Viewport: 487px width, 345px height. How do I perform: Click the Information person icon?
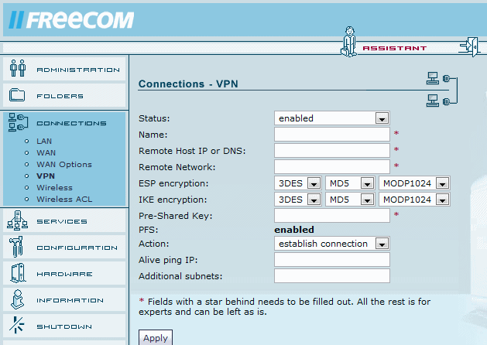[x=18, y=300]
